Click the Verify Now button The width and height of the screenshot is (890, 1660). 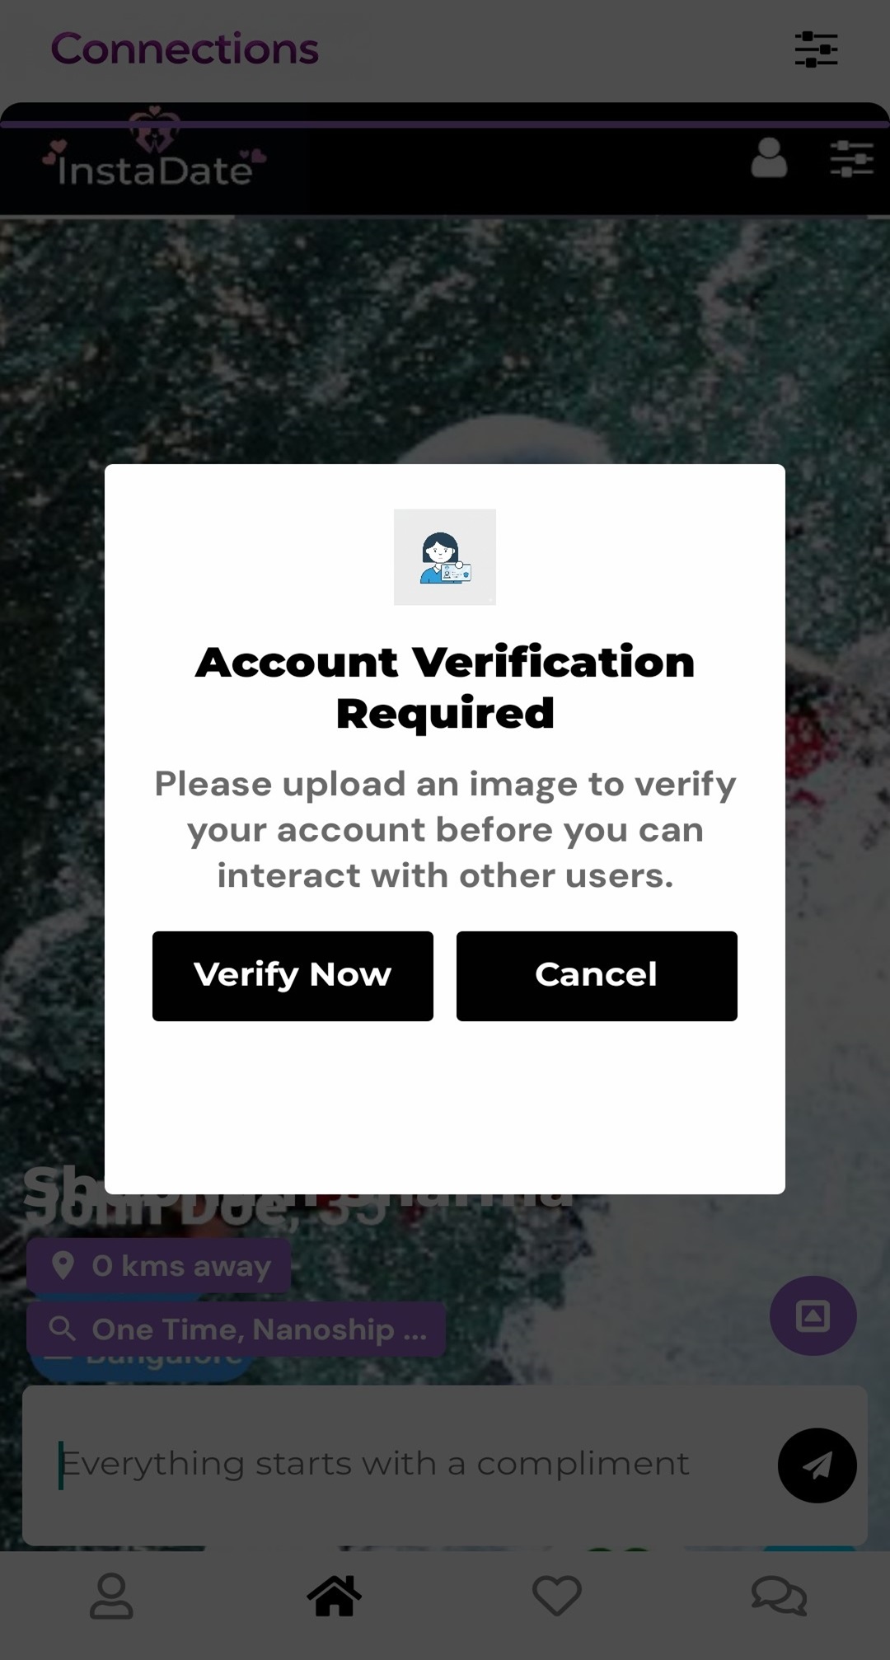tap(293, 976)
